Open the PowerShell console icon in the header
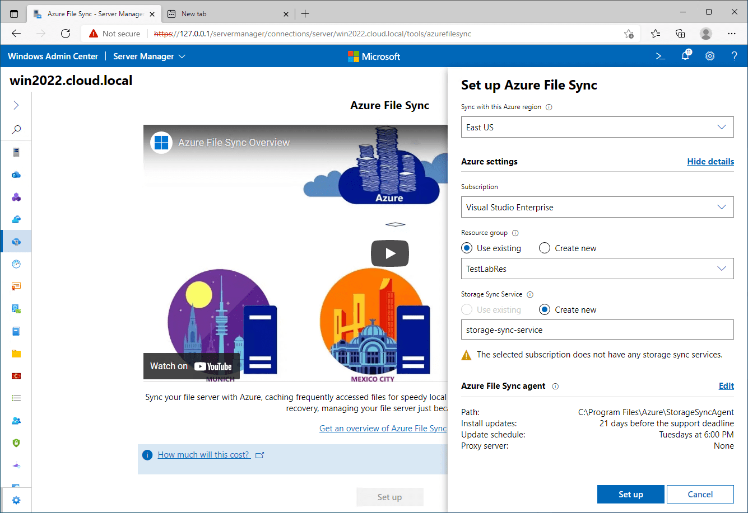 660,56
